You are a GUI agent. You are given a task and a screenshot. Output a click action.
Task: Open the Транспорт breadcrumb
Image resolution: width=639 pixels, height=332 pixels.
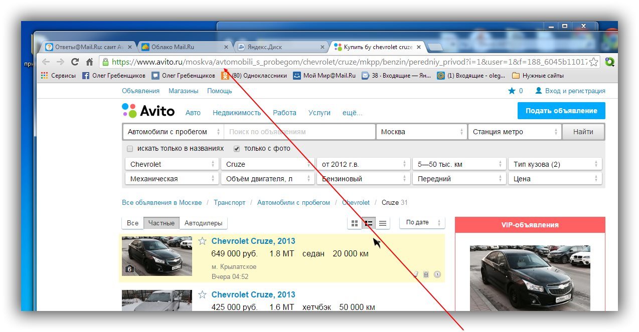point(230,203)
